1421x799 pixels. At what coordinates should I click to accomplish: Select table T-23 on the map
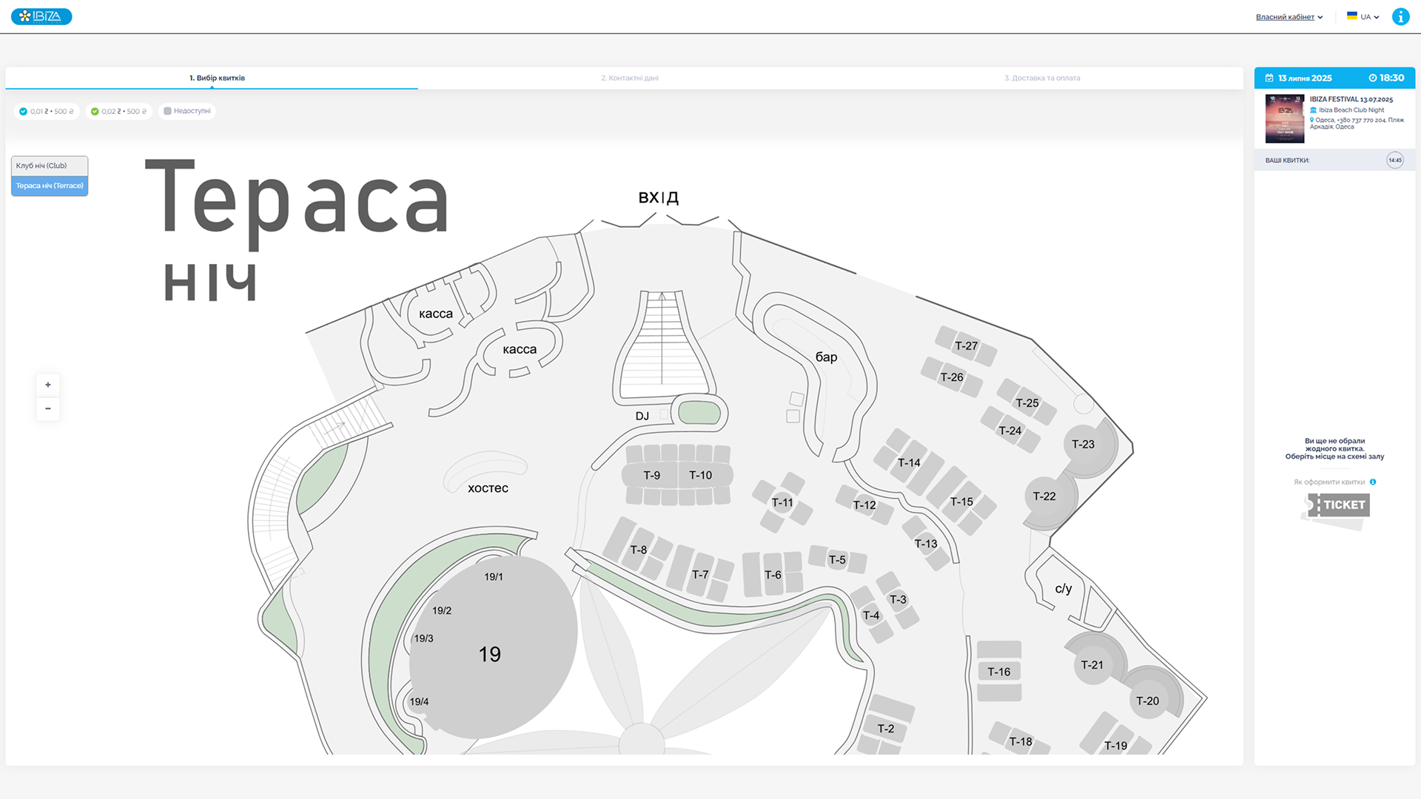pos(1083,445)
